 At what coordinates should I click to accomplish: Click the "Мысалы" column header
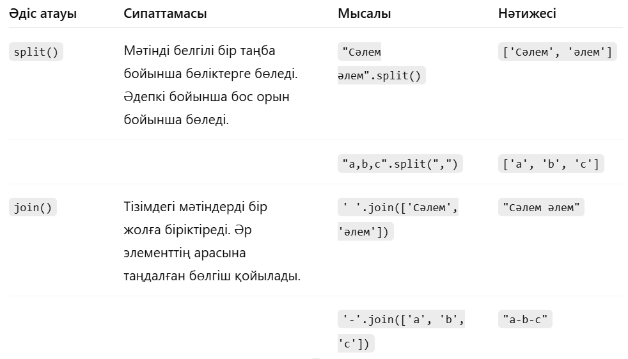coord(364,13)
